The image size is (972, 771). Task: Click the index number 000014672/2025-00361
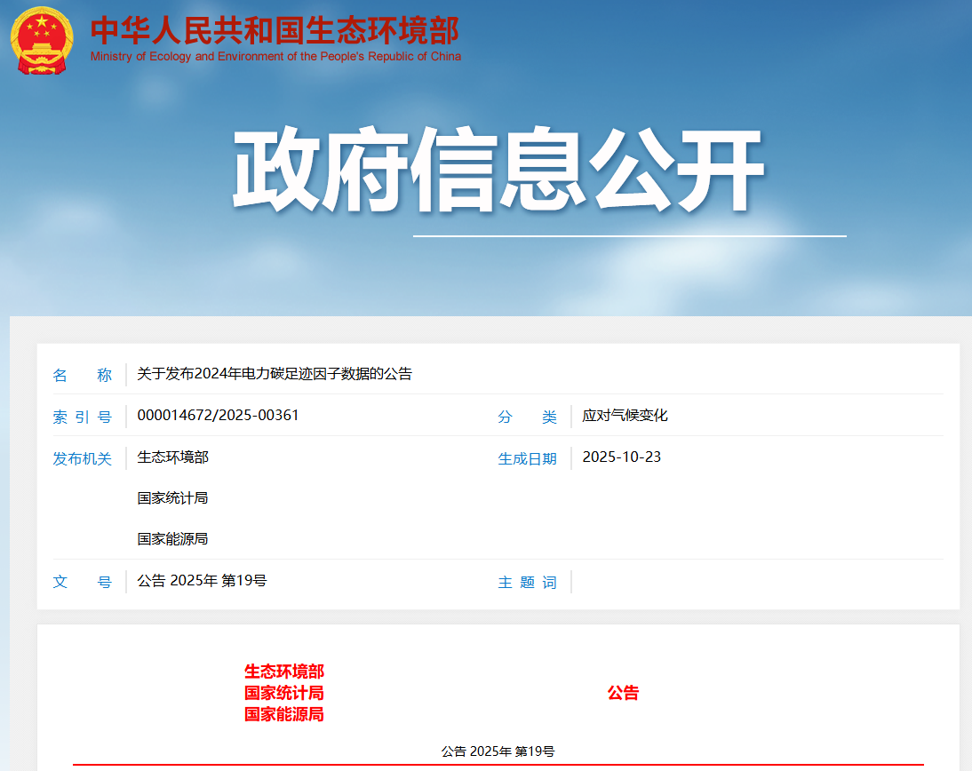click(x=218, y=416)
